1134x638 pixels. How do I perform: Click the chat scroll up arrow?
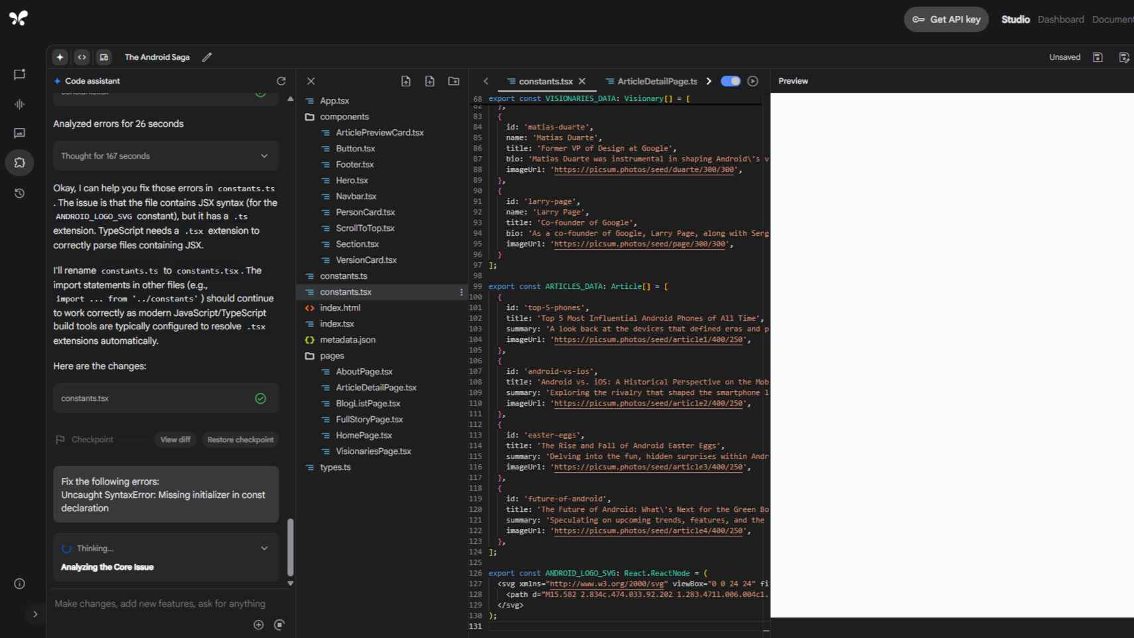click(290, 99)
